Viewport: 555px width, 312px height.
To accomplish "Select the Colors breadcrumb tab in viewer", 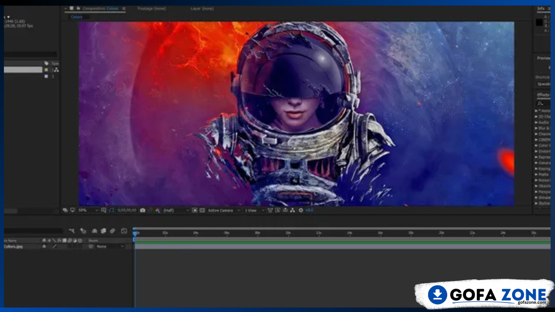I will tap(77, 17).
